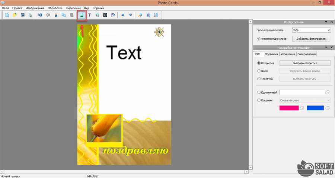Click the Cut scissors icon
Image resolution: width=335 pixels, height=178 pixels.
pyautogui.click(x=56, y=15)
